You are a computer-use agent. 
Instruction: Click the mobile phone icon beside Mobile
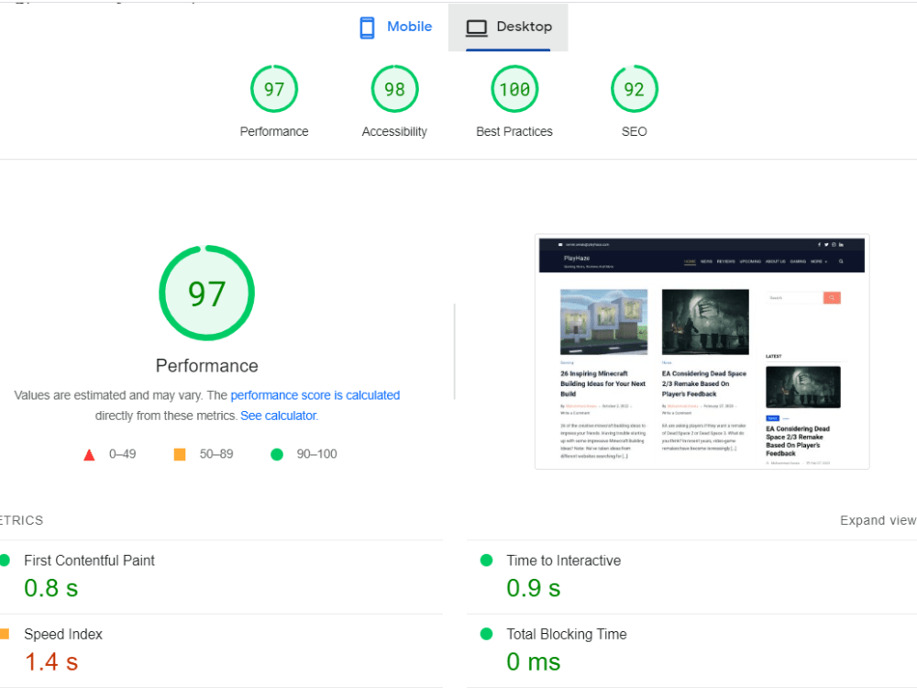pos(368,27)
